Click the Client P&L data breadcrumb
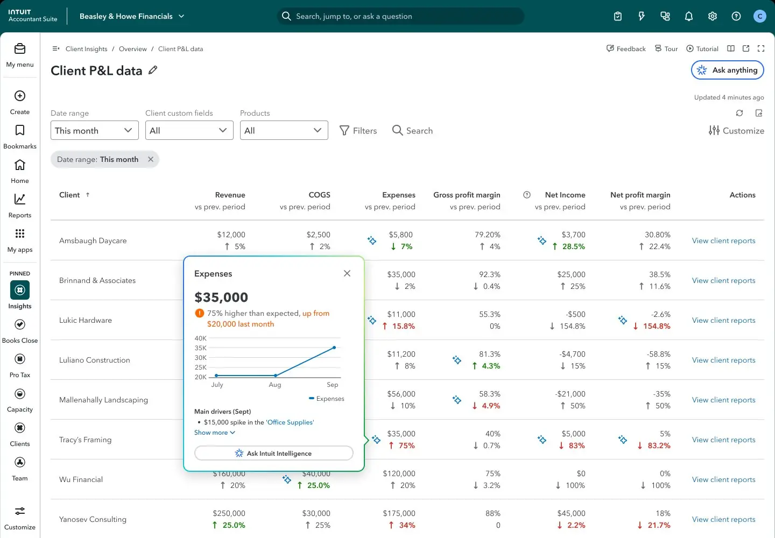Screen dimensions: 775x538 (181, 49)
